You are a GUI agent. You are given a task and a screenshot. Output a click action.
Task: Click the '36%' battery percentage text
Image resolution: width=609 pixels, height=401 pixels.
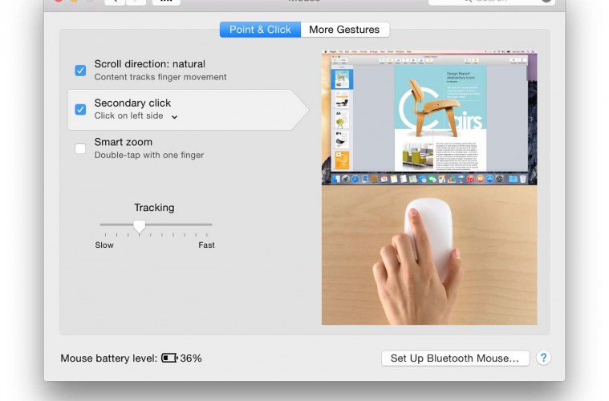point(191,358)
